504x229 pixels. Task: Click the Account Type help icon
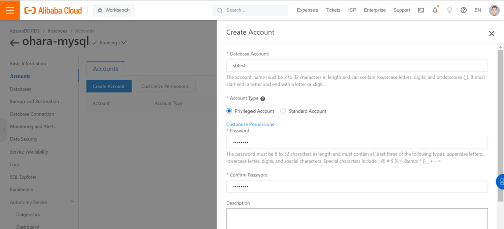coord(263,99)
